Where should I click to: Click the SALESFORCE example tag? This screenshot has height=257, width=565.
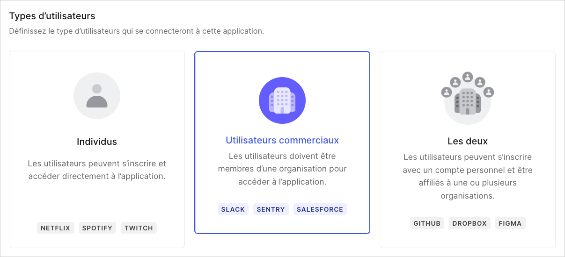(x=320, y=209)
